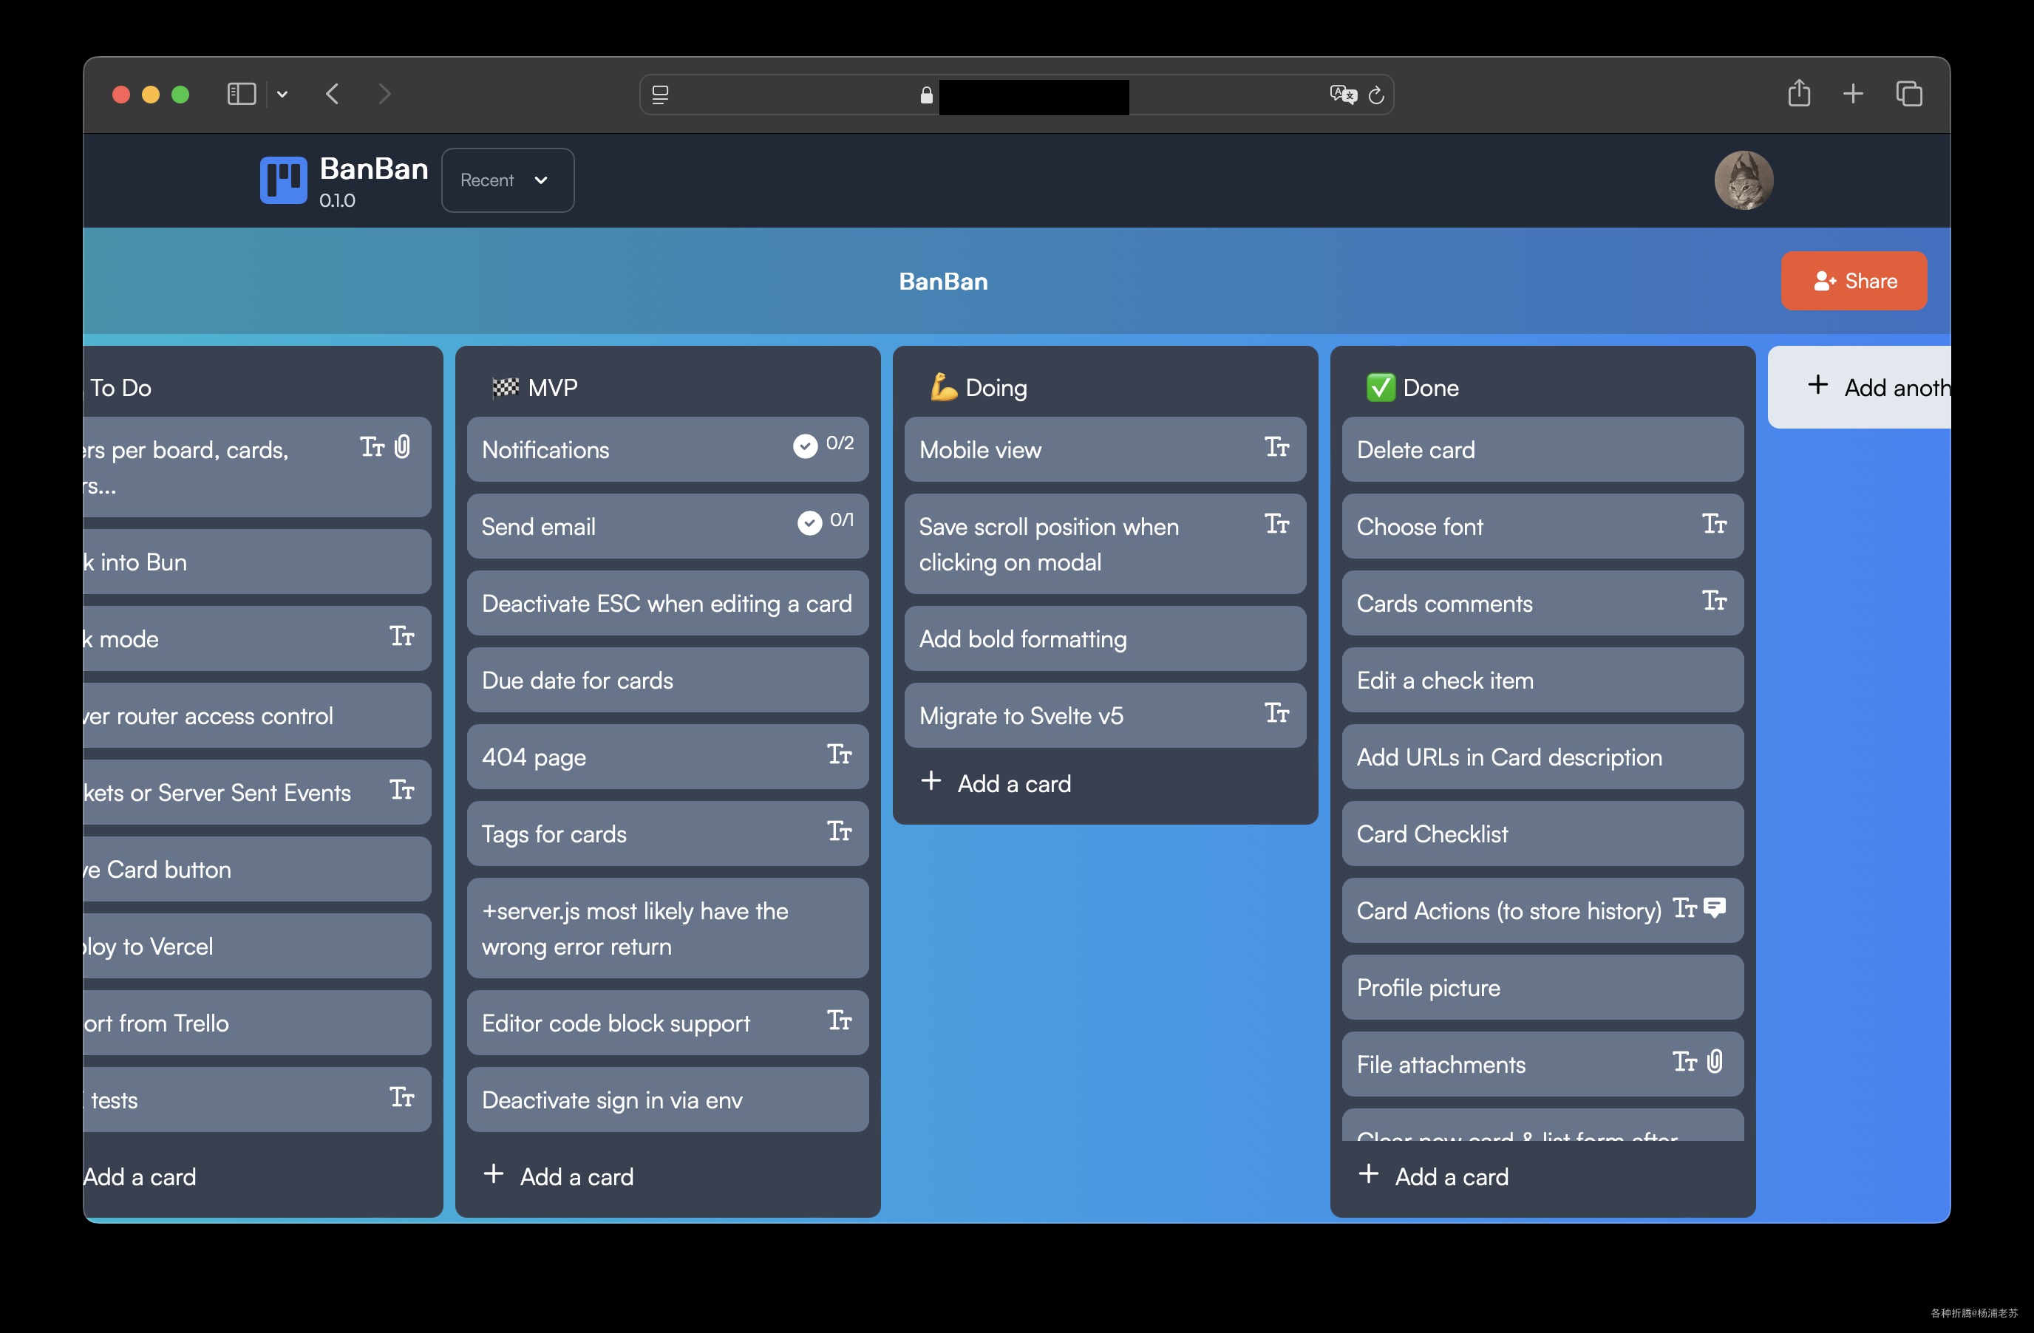Click description icon on 404 page card

point(839,754)
